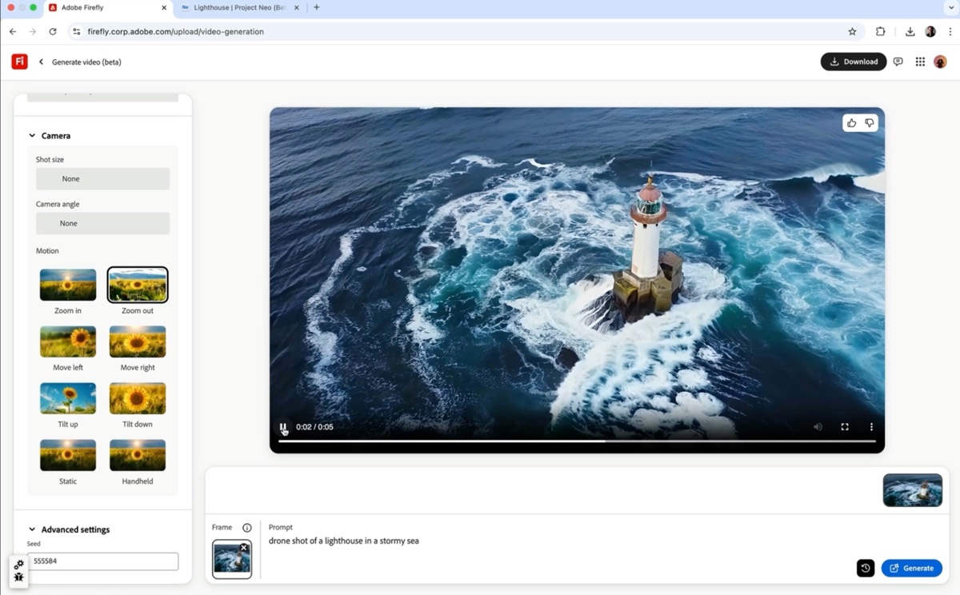
Task: Open the Shot size dropdown
Action: [x=102, y=179]
